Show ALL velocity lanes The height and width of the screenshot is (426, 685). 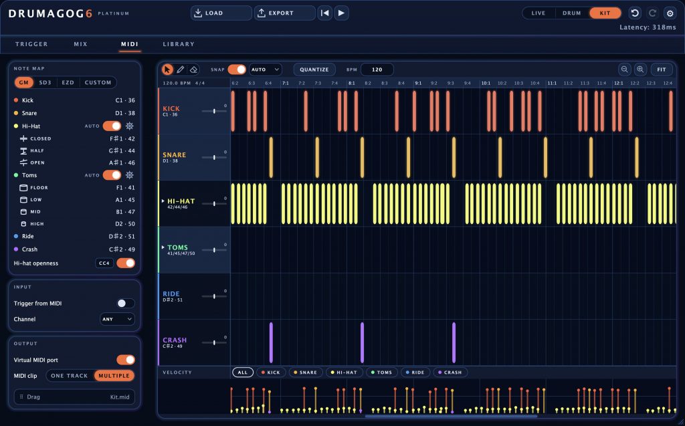pos(242,372)
